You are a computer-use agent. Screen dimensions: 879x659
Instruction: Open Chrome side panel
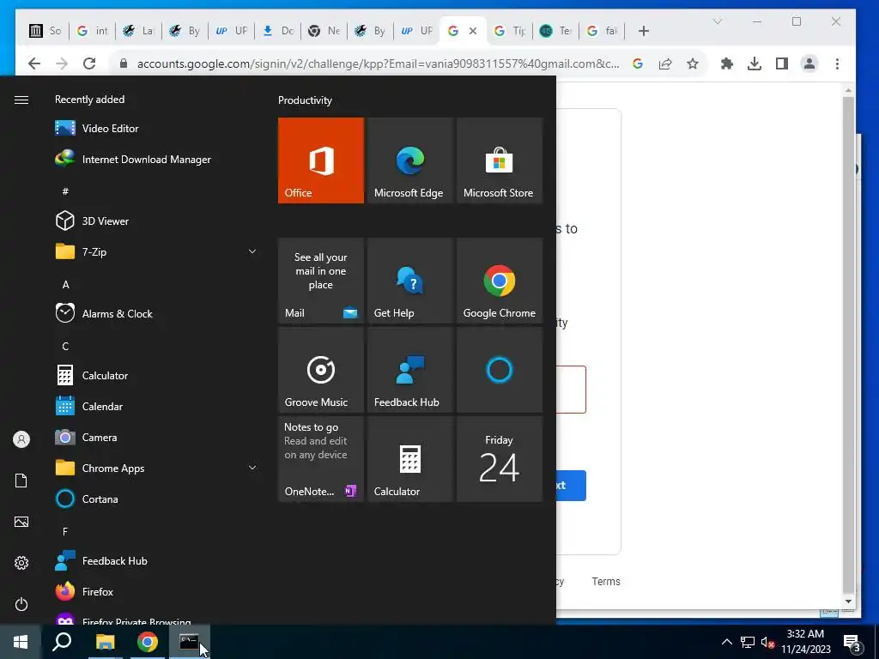click(x=782, y=63)
